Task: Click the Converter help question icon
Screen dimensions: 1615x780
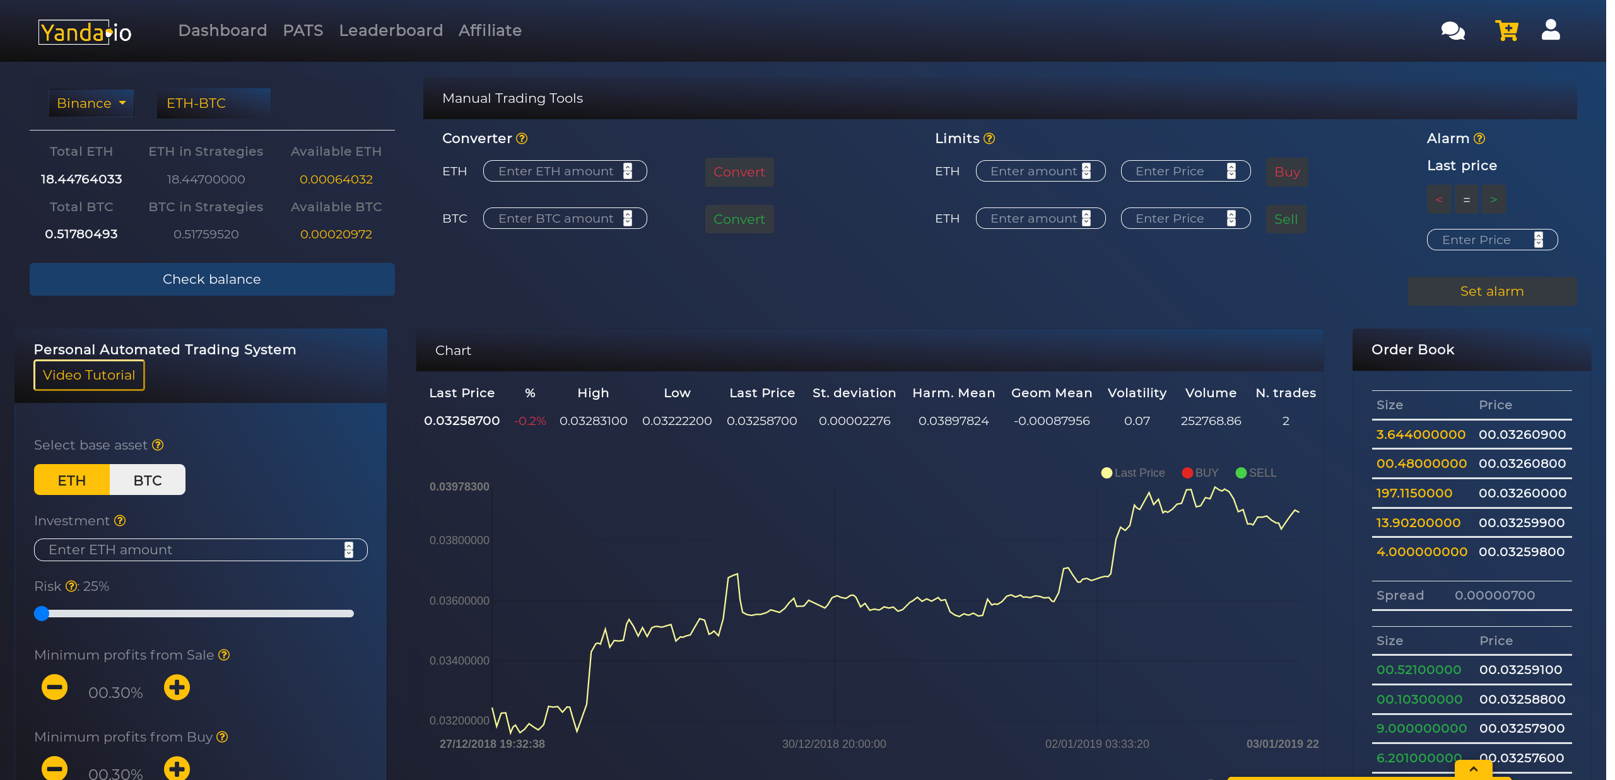Action: pos(522,139)
